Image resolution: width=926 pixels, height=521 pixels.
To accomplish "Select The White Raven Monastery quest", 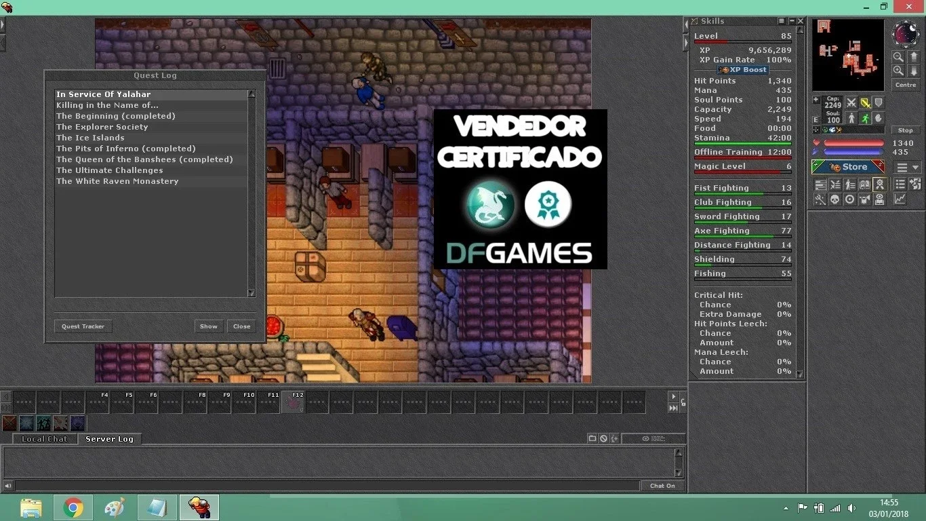I will tap(151, 181).
